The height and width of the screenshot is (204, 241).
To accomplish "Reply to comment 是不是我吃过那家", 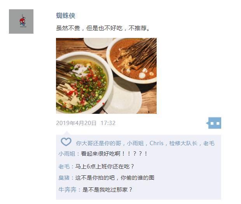I will (107, 190).
